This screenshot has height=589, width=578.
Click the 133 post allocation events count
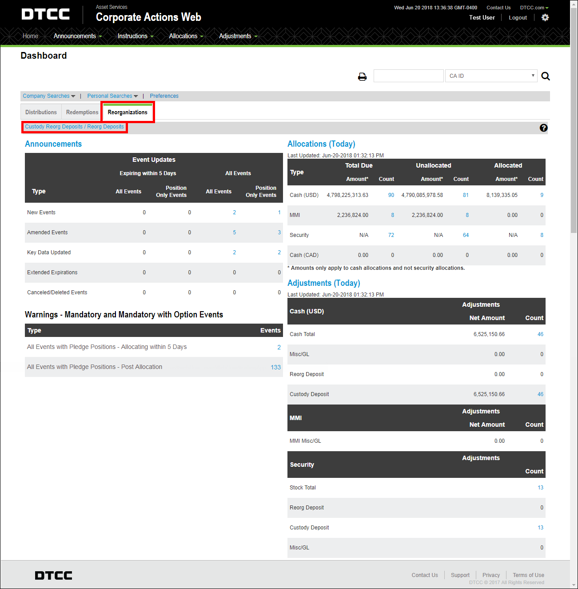(275, 367)
